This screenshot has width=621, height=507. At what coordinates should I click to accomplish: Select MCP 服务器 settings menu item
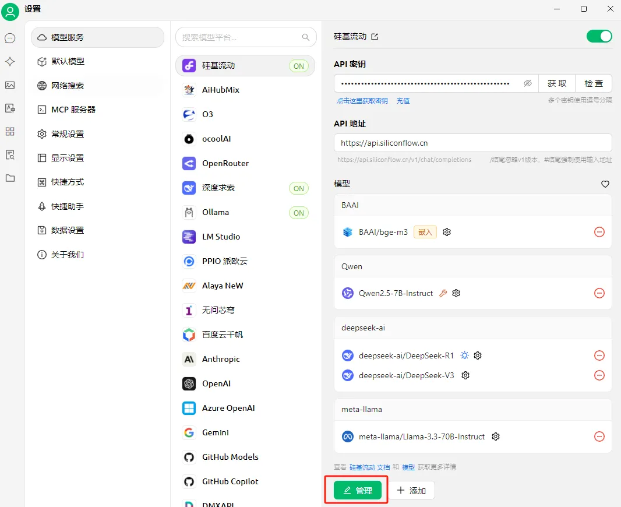pos(97,110)
